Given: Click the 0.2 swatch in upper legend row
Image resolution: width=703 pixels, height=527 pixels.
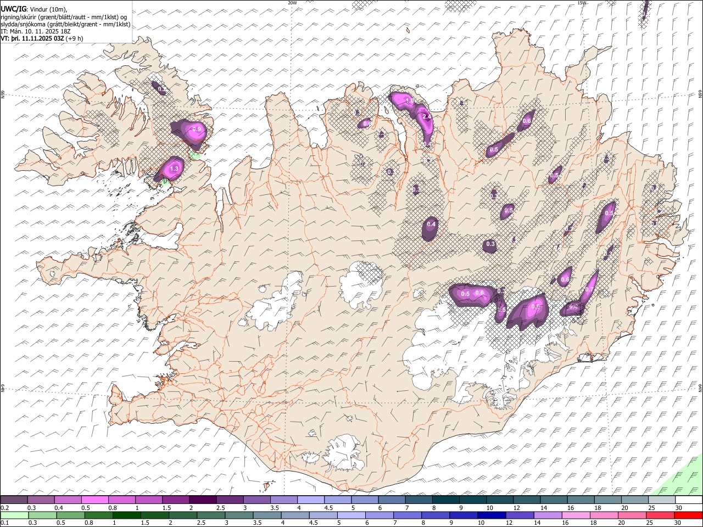Looking at the screenshot, I should [x=14, y=500].
